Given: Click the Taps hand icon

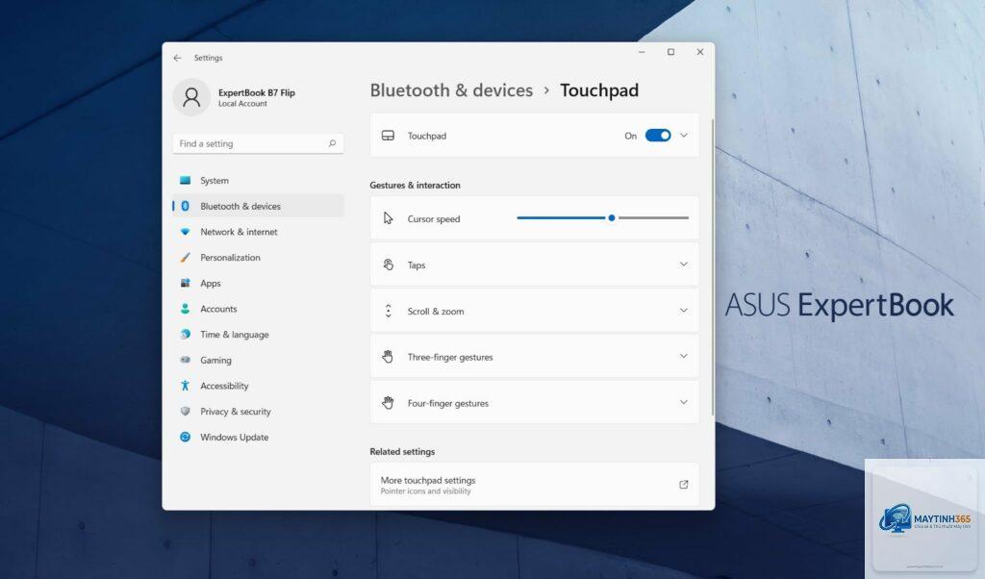Looking at the screenshot, I should coord(389,265).
